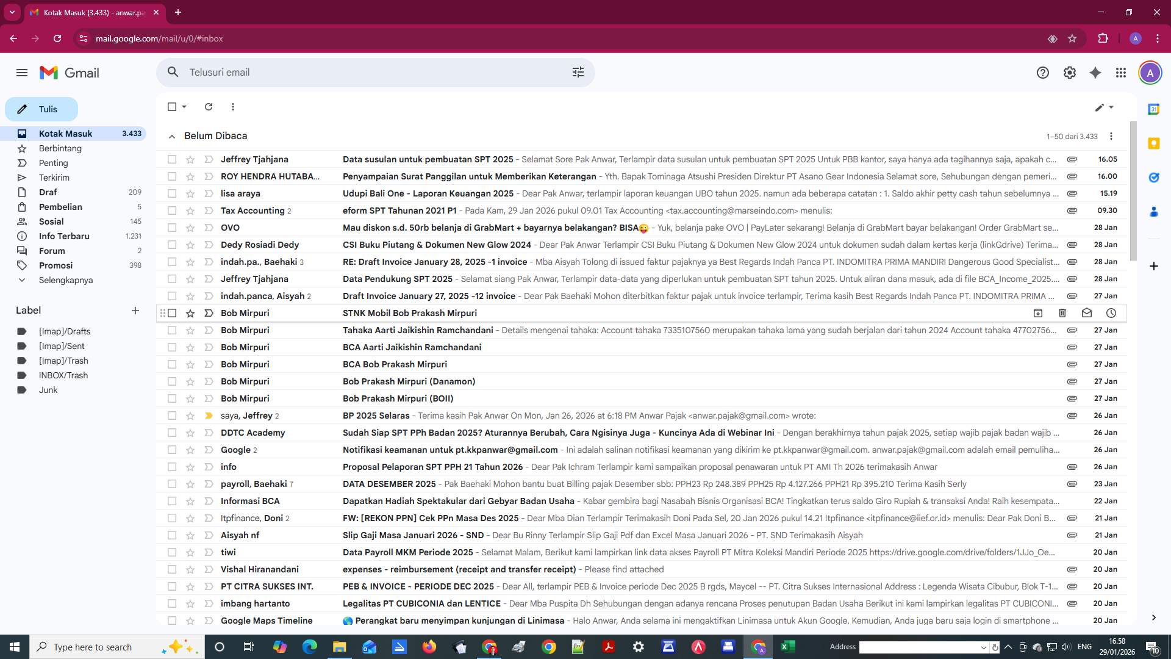Refresh the inbox list
The image size is (1171, 659).
[209, 107]
